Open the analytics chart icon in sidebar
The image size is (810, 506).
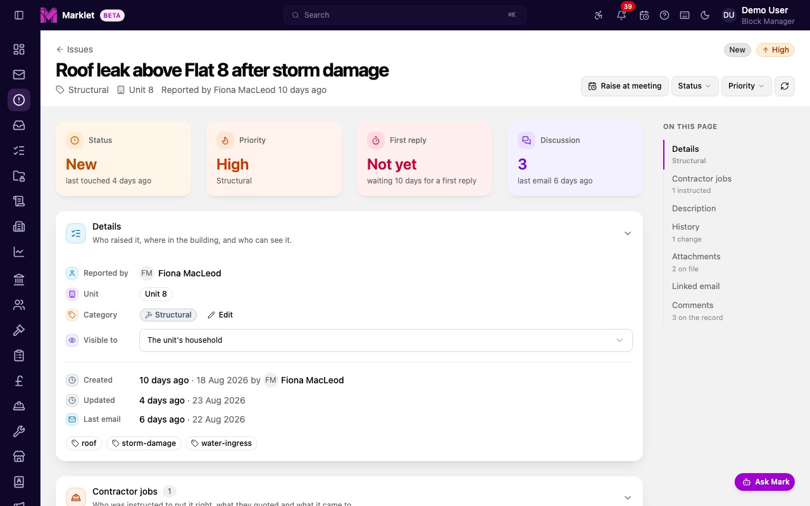(19, 252)
